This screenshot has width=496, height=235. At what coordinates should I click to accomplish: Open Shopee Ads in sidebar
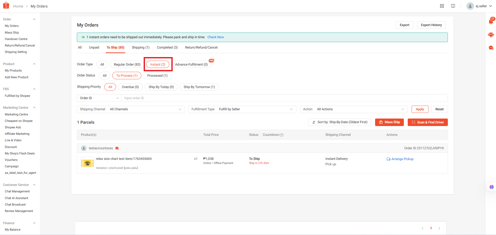tap(13, 127)
